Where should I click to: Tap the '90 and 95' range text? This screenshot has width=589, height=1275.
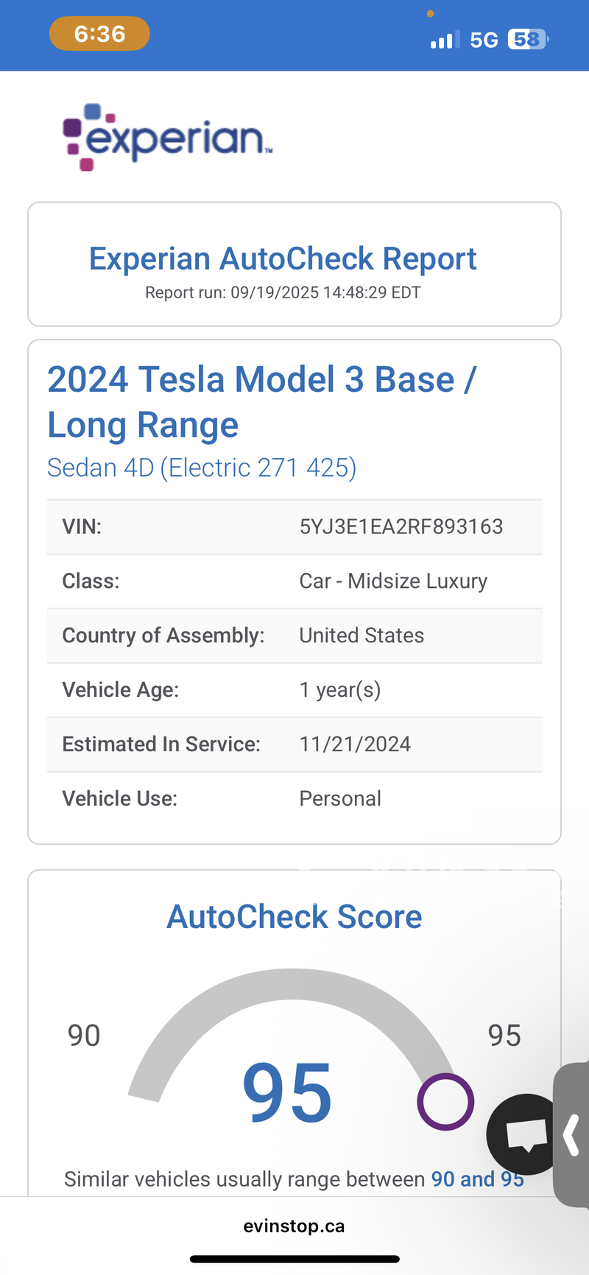(x=477, y=1179)
